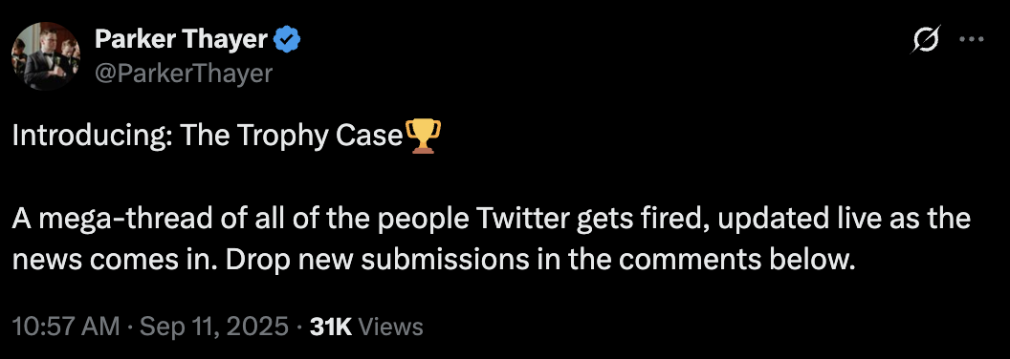This screenshot has width=1010, height=359.
Task: Open the Grok explain-post icon
Action: click(x=926, y=40)
